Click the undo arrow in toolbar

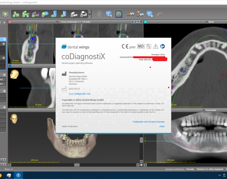point(160,14)
